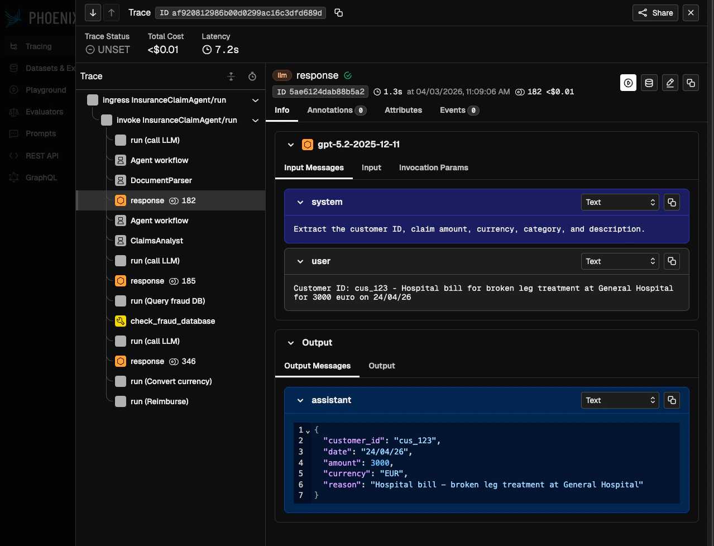
Task: Click the Share button
Action: (x=655, y=12)
